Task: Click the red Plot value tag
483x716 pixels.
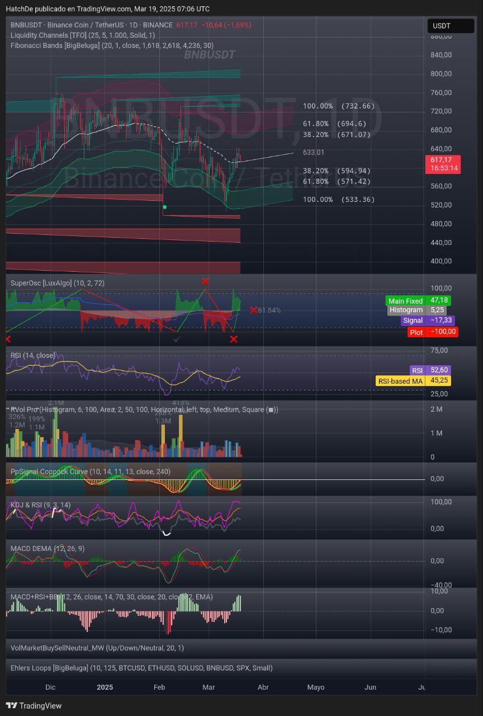Action: tap(433, 332)
